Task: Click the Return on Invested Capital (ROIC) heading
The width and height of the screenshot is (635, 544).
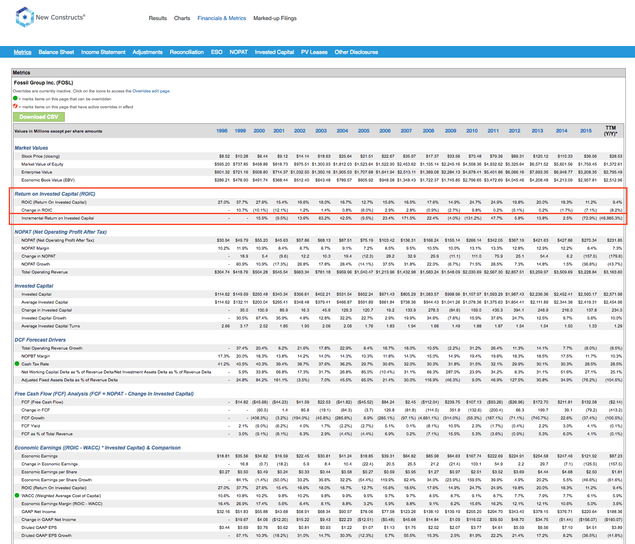Action: coord(55,194)
